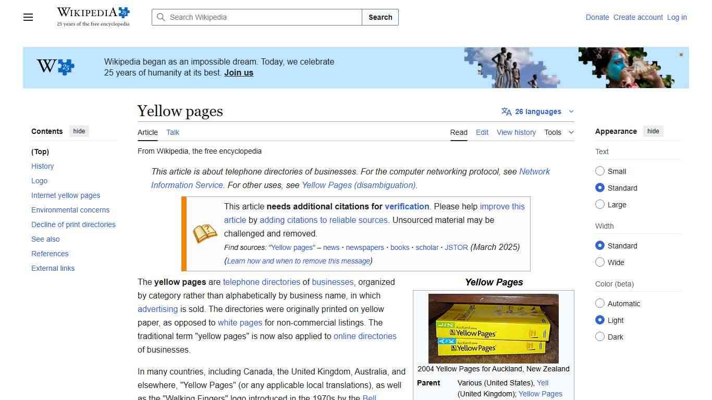712x400 pixels.
Task: Open the hamburger main menu
Action: pyautogui.click(x=28, y=17)
